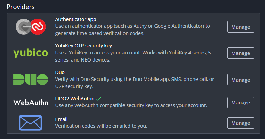
Task: Click the Authenticator app logo icon
Action: click(31, 27)
